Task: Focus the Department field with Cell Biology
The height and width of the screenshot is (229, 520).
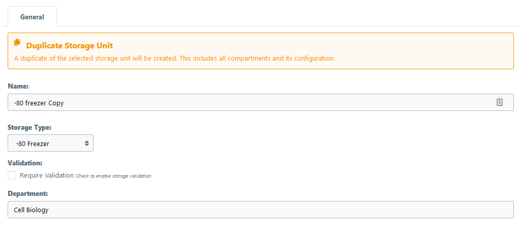Action: (x=260, y=210)
